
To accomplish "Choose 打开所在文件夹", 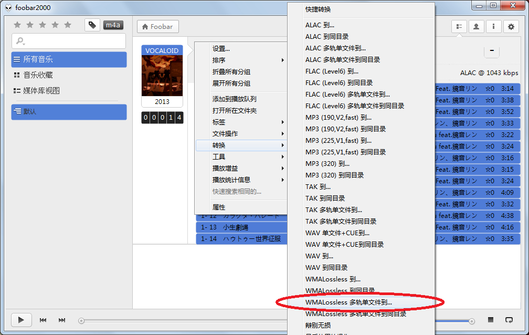I will (241, 110).
